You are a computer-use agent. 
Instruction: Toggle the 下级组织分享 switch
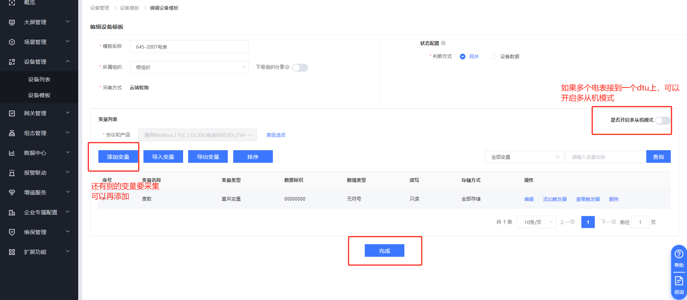pos(300,68)
